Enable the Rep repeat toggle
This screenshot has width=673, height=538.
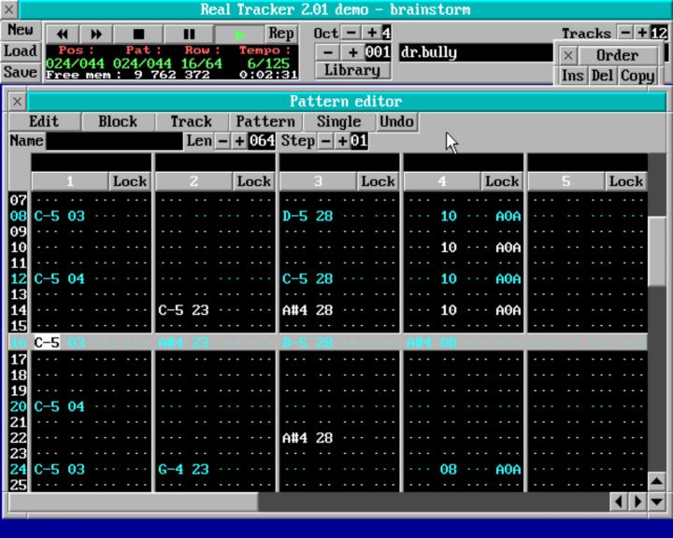(281, 34)
